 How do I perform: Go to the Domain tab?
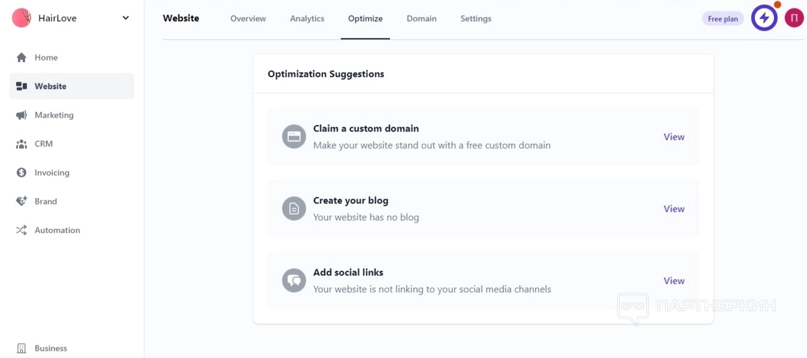tap(421, 19)
